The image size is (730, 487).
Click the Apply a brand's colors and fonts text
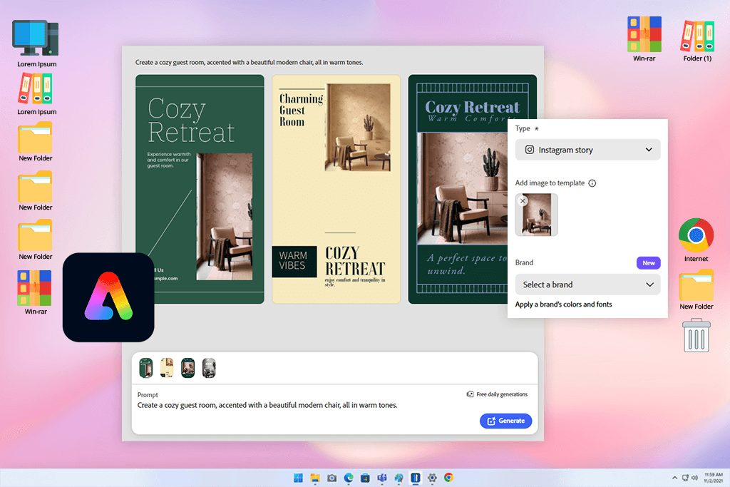coord(563,304)
